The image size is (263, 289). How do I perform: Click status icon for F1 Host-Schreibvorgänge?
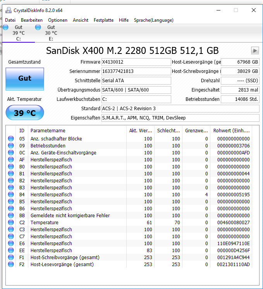tap(11, 257)
